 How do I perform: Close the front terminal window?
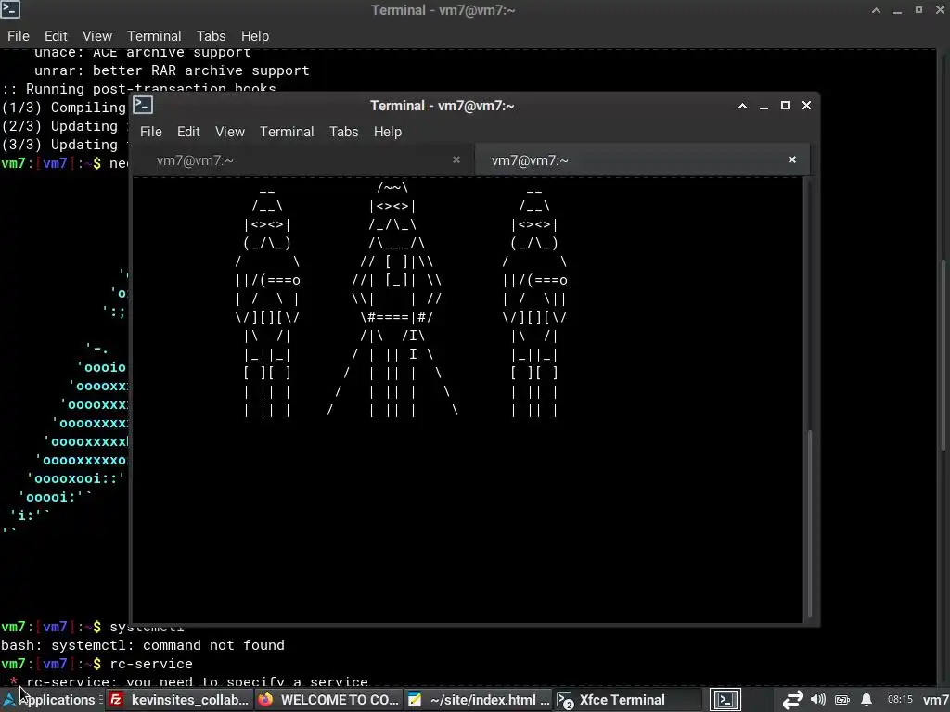(806, 106)
